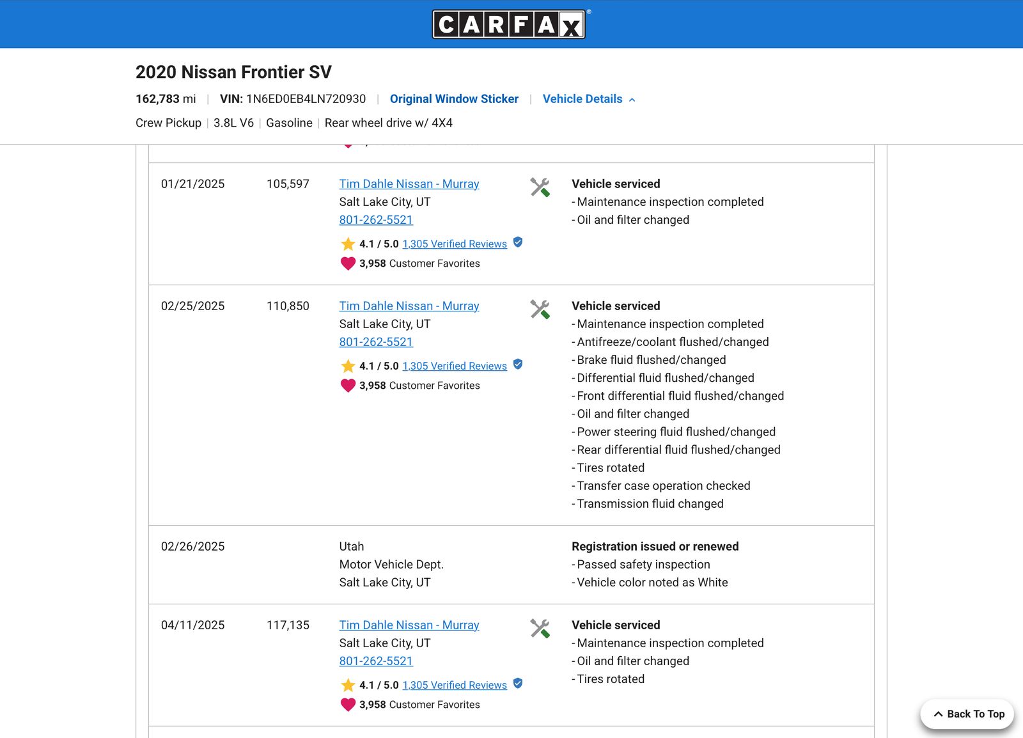1023x738 pixels.
Task: Click the chevron beside Vehicle Details
Action: 632,100
